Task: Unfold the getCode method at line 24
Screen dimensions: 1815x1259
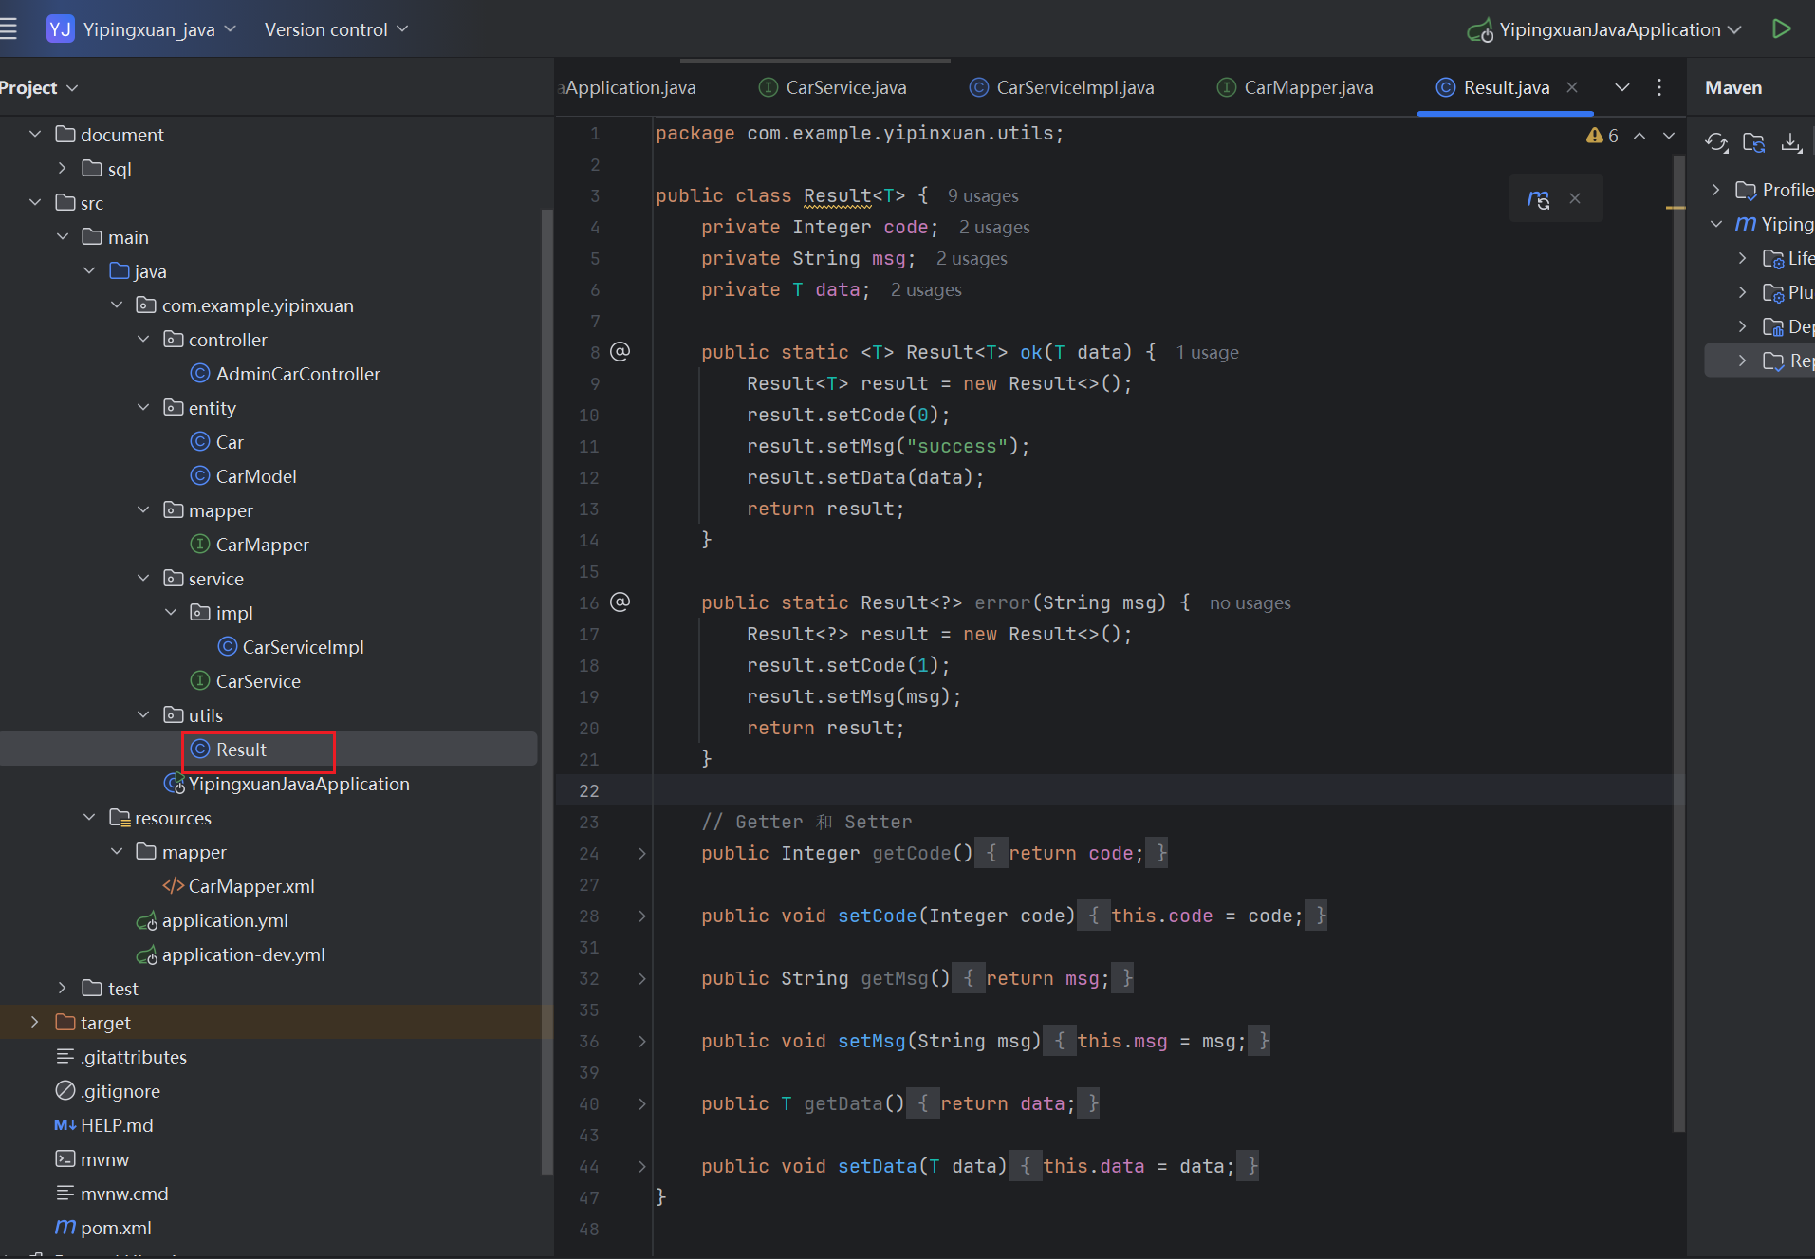Action: point(642,854)
